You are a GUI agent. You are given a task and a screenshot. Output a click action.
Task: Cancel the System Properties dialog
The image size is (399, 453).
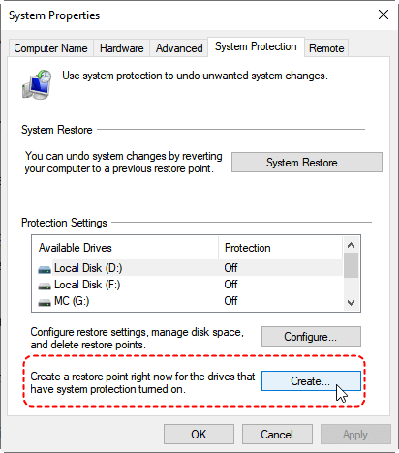277,435
